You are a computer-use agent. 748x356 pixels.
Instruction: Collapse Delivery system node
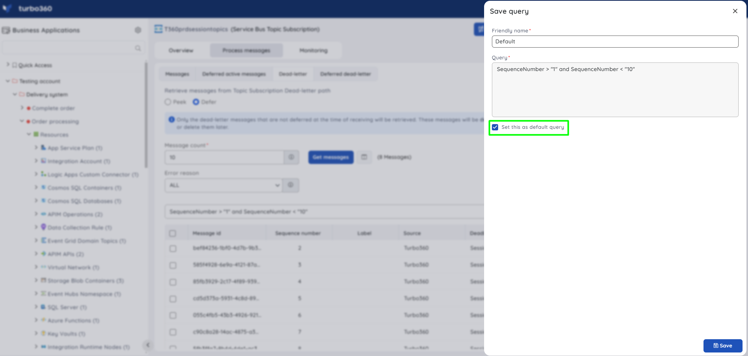pyautogui.click(x=15, y=94)
